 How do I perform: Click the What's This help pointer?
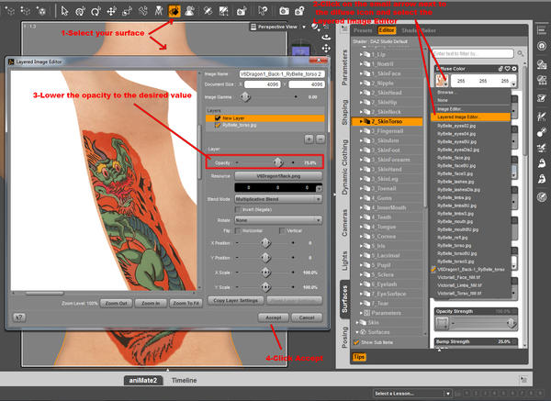click(x=263, y=12)
